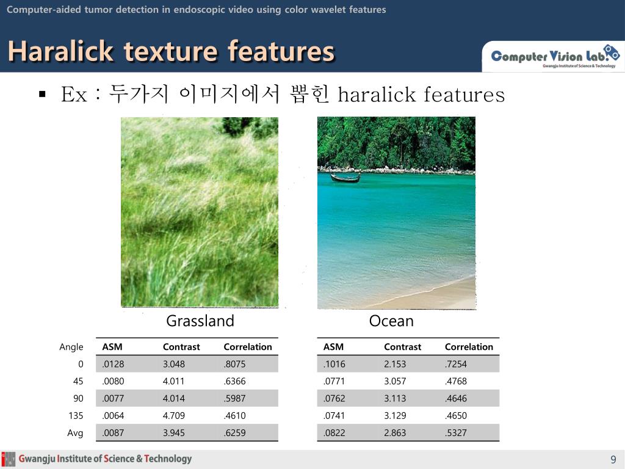Click the .0128 ASM value

(113, 364)
